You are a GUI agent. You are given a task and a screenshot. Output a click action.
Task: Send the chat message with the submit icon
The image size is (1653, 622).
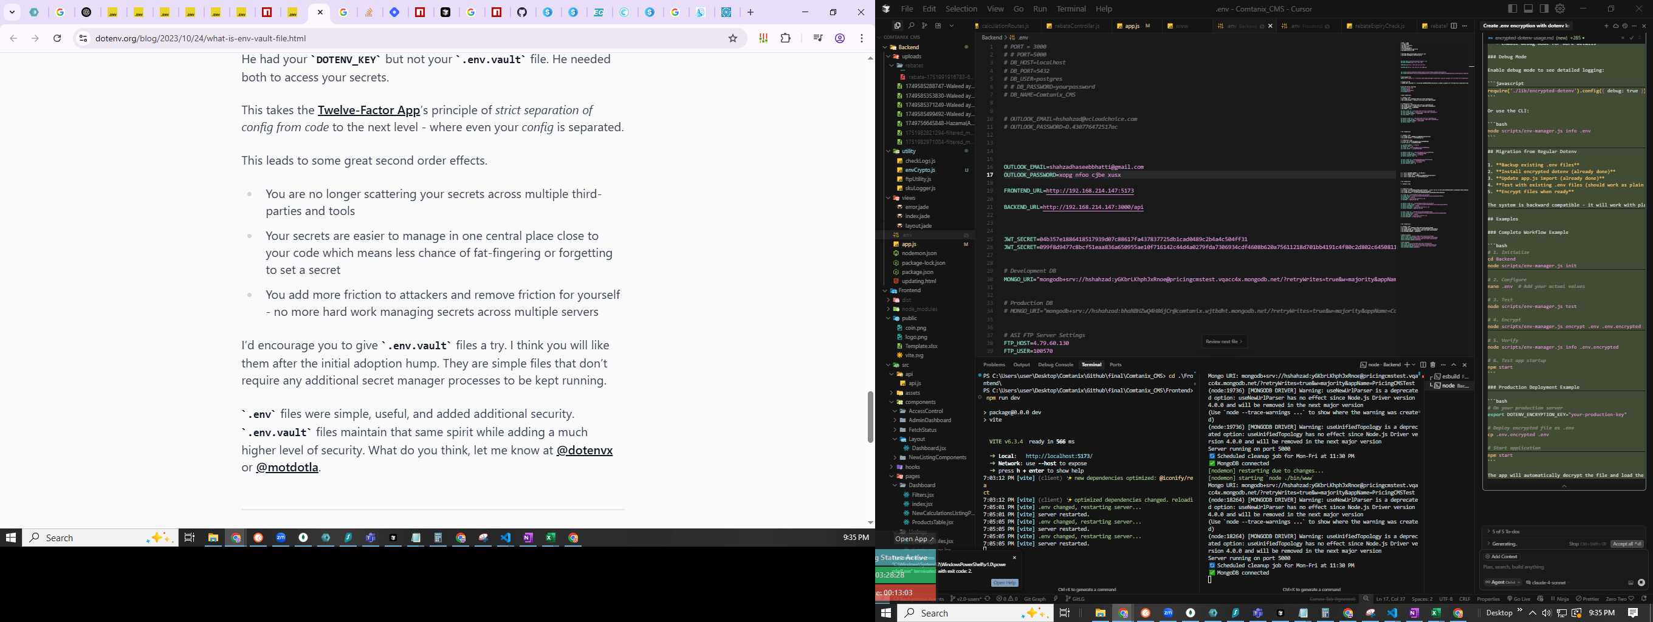[1641, 583]
